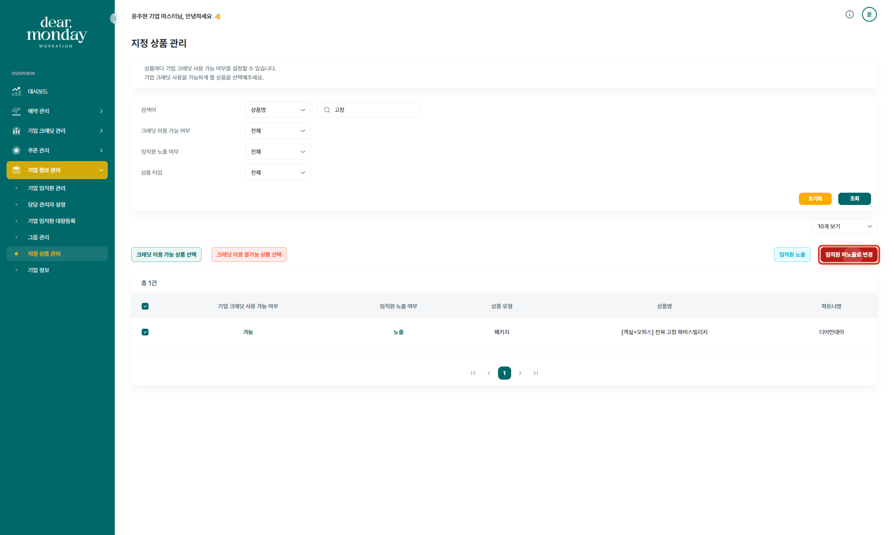
Task: Change the 10개 보기 page size dropdown
Action: click(844, 226)
